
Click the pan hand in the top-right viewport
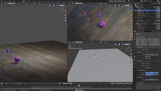[x=131, y=18]
